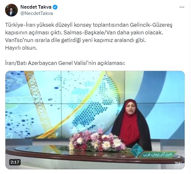
Task: Click the news anchor in the video
Action: pos(132,124)
